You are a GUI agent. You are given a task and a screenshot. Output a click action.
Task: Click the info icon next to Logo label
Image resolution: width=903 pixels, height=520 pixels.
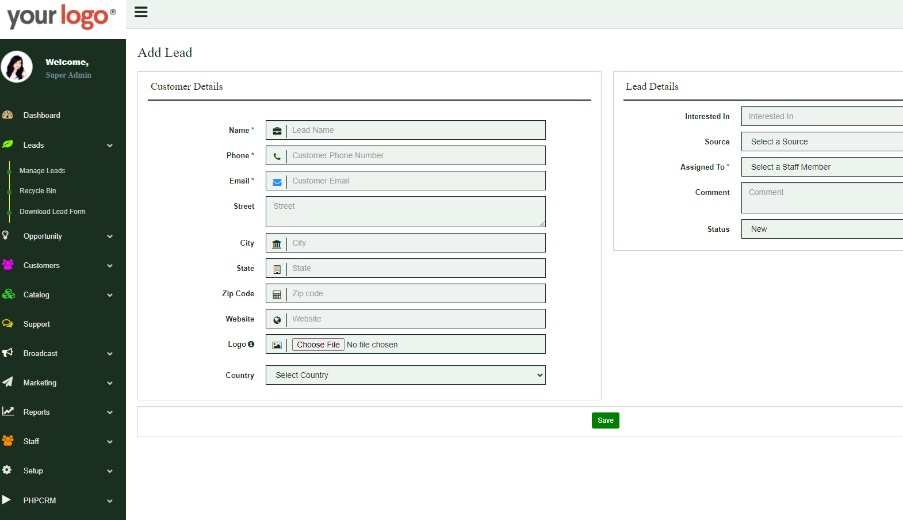(251, 344)
